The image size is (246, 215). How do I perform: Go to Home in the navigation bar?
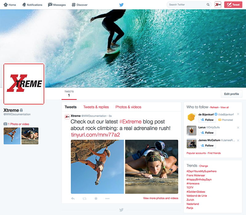(10, 5)
